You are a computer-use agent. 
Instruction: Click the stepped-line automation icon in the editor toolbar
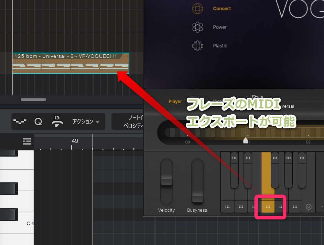pos(20,121)
